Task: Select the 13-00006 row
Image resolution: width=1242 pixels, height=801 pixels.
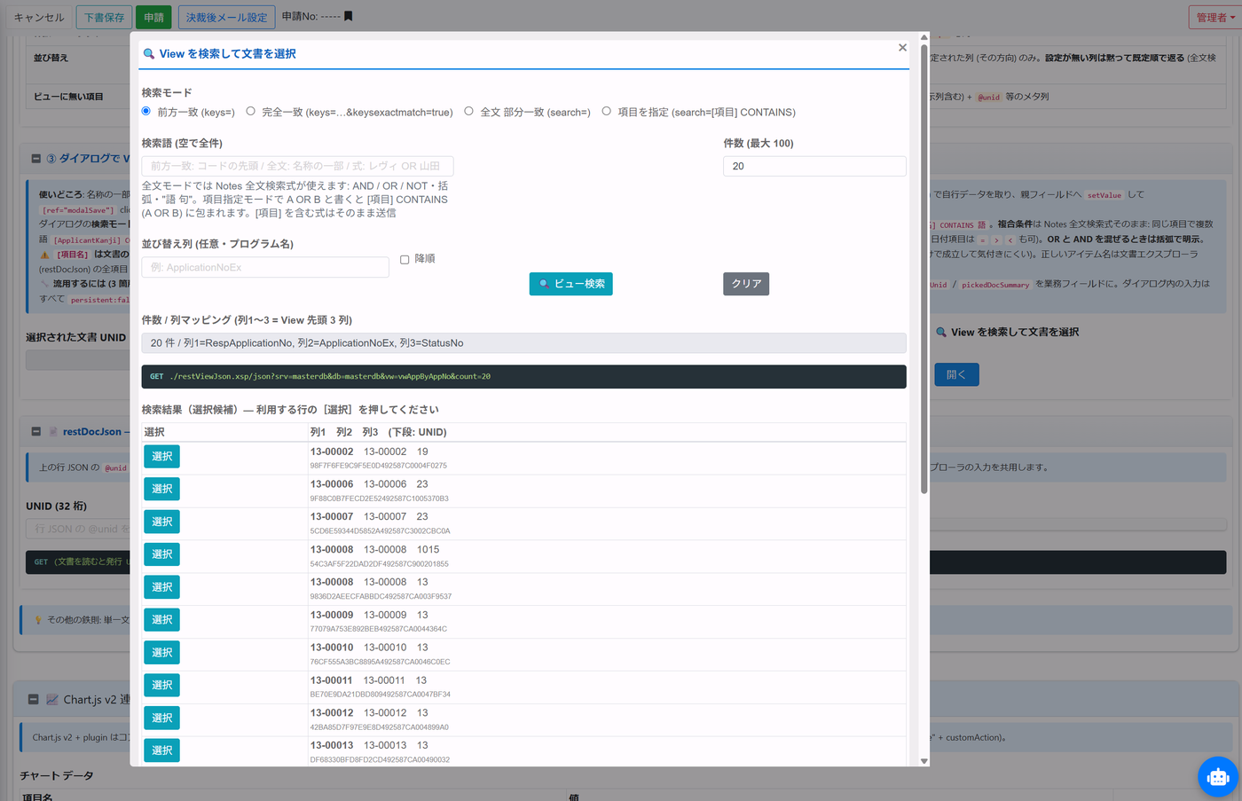Action: tap(161, 489)
